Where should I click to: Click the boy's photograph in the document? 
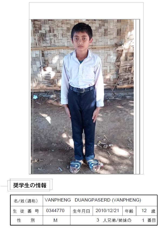[x=82, y=97]
